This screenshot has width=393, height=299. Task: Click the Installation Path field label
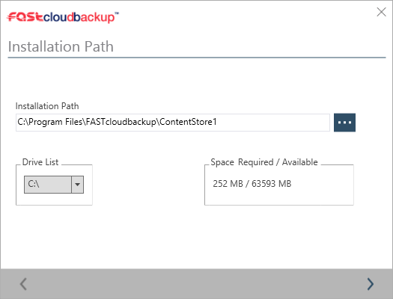pos(47,106)
